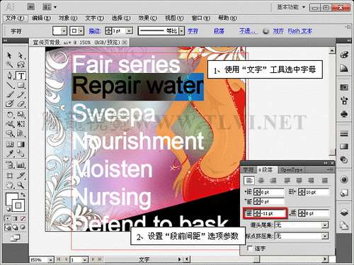Click the 字符 link in control bar
354x265 pixels.
(x=193, y=31)
